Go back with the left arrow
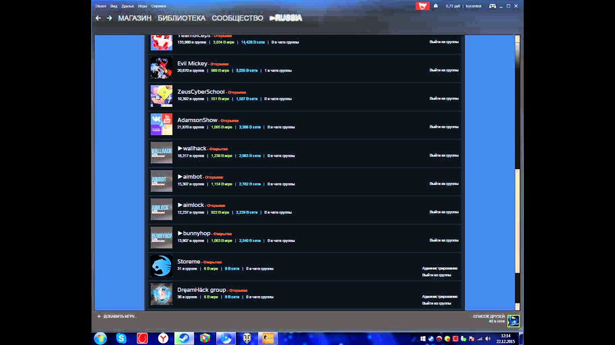This screenshot has height=345, width=615. 98,18
